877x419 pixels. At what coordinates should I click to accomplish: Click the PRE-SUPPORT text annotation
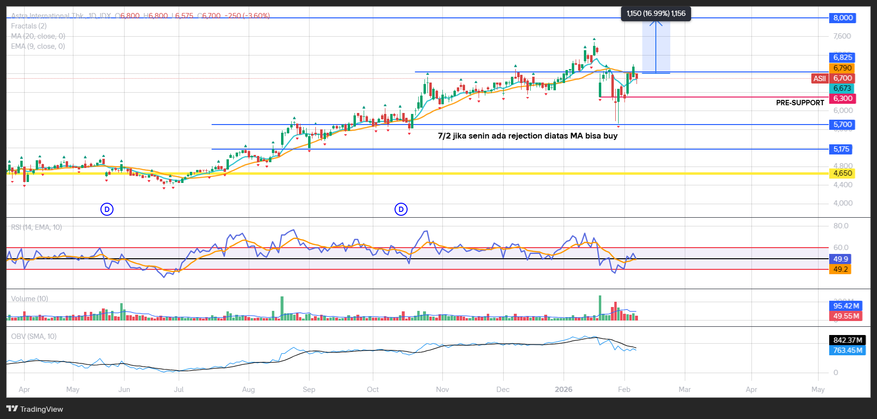800,103
